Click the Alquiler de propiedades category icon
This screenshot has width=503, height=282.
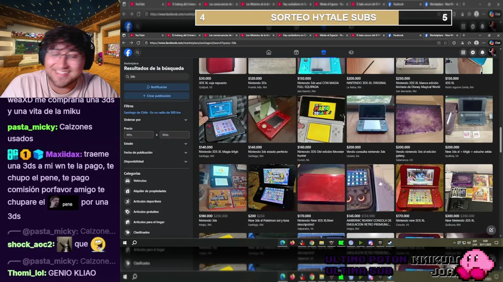(x=127, y=191)
